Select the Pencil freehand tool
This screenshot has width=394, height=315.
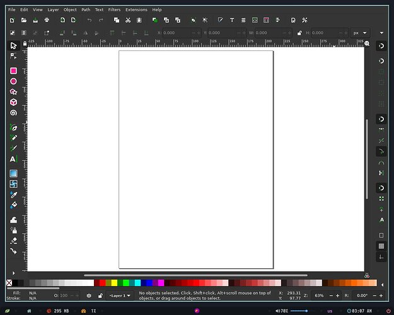14,138
